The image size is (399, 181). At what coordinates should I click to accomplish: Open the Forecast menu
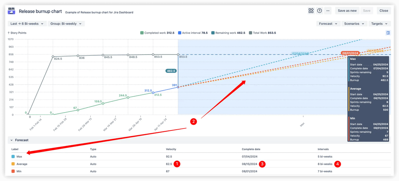pyautogui.click(x=328, y=24)
